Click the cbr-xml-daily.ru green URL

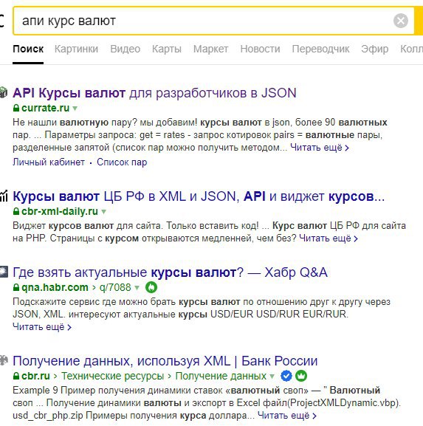point(60,211)
